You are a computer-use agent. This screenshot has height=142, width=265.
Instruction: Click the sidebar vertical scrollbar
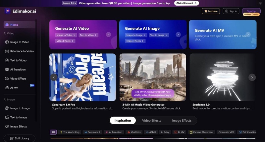(36, 71)
